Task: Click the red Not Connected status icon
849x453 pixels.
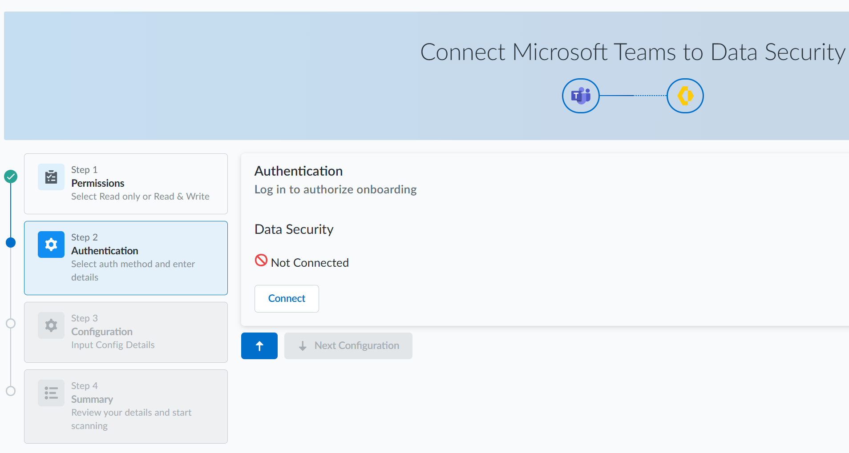Action: pos(261,260)
